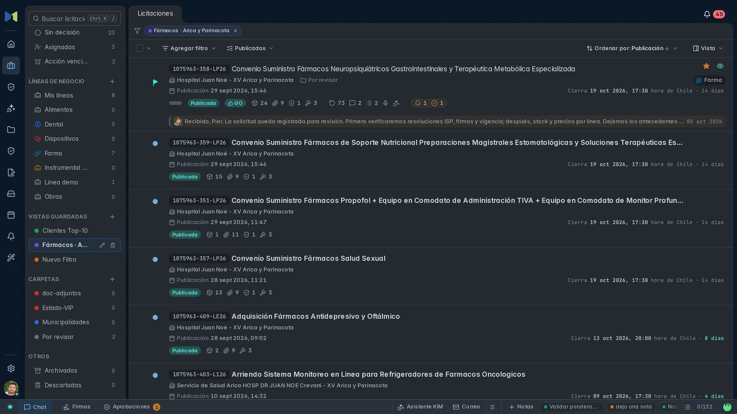Click the Correo button
Image resolution: width=737 pixels, height=414 pixels.
466,407
